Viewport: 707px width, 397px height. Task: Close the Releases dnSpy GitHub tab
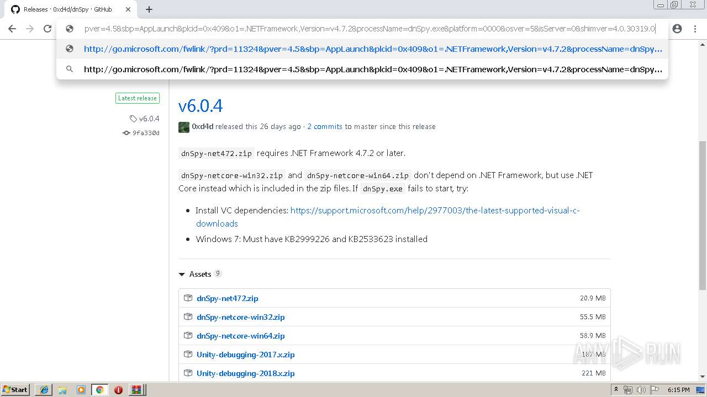point(128,9)
